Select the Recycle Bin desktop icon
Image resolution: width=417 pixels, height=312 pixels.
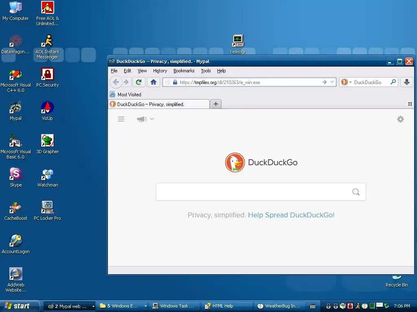[x=397, y=282]
